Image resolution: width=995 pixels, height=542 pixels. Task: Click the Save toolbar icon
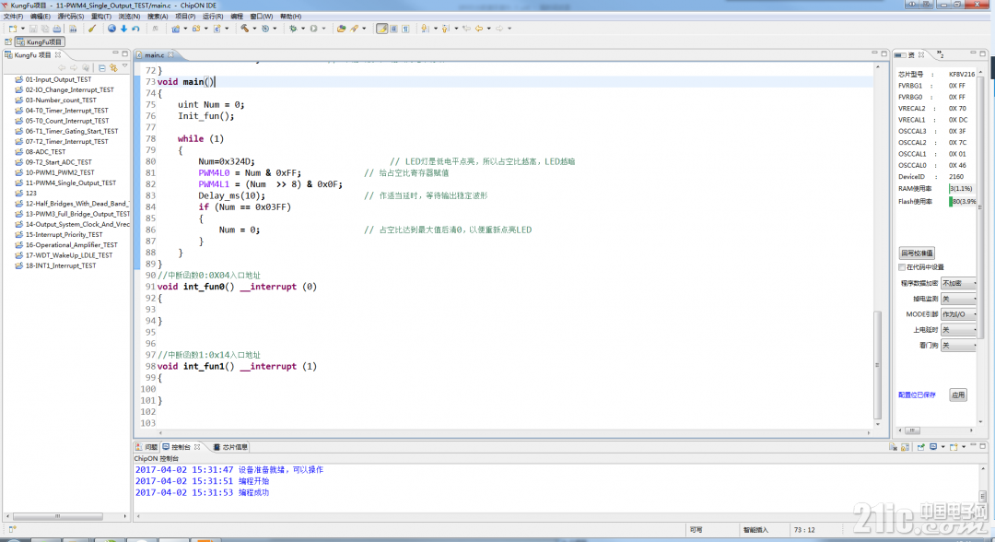(34, 29)
